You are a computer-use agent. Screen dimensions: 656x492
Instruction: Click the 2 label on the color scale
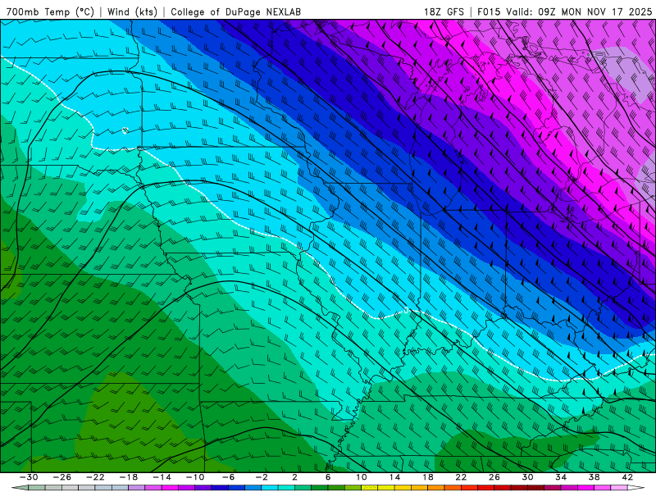pyautogui.click(x=294, y=477)
